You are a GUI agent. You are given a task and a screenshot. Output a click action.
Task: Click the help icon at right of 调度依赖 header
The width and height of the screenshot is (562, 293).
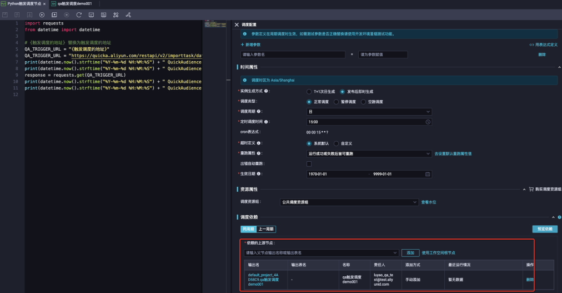pos(559,217)
